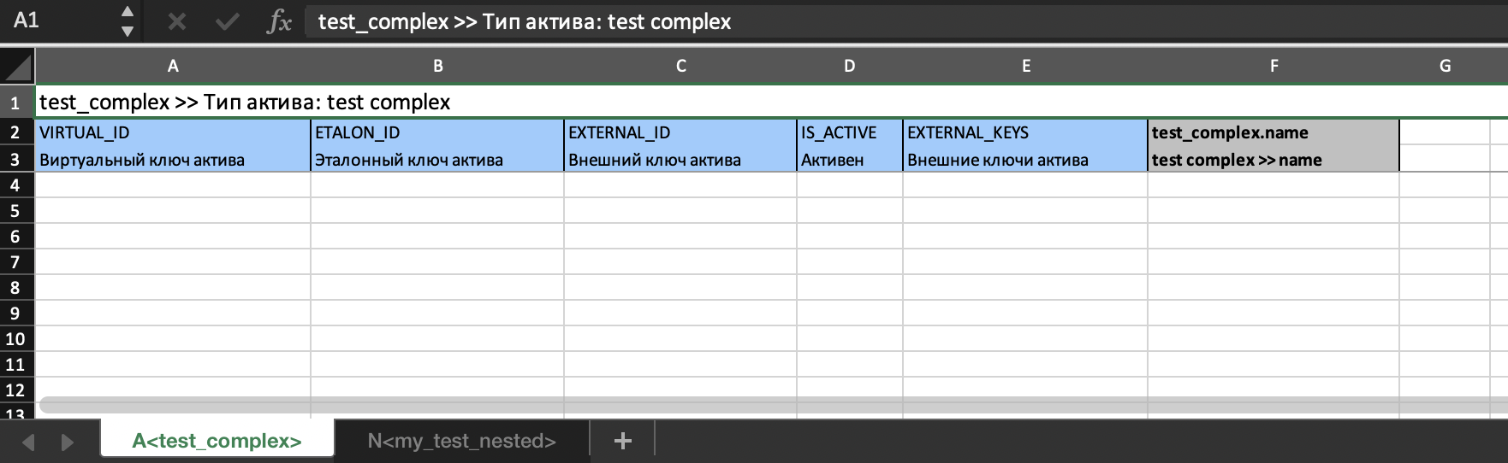Viewport: 1508px width, 463px height.
Task: Select the ETALON_ID cell
Action: 437,132
